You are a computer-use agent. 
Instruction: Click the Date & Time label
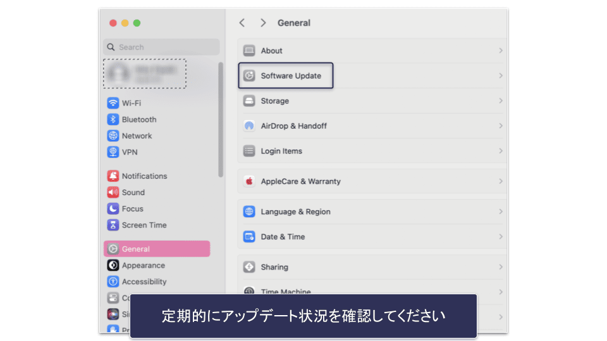283,237
